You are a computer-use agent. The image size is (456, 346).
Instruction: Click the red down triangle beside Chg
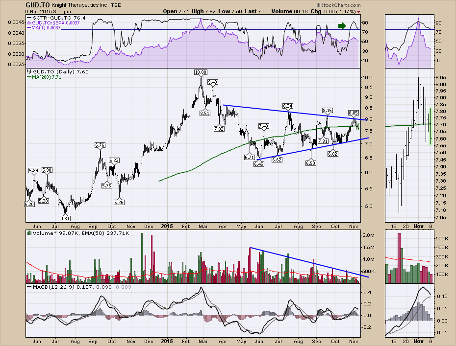[x=358, y=11]
